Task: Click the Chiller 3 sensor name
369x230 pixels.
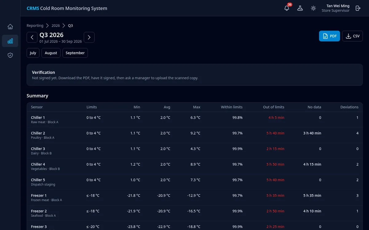Action: (38, 149)
